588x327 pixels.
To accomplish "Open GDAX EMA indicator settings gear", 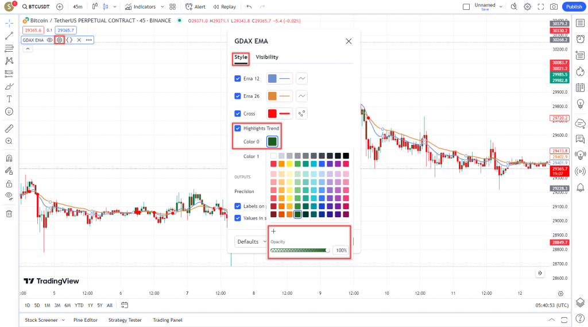I will coord(59,40).
